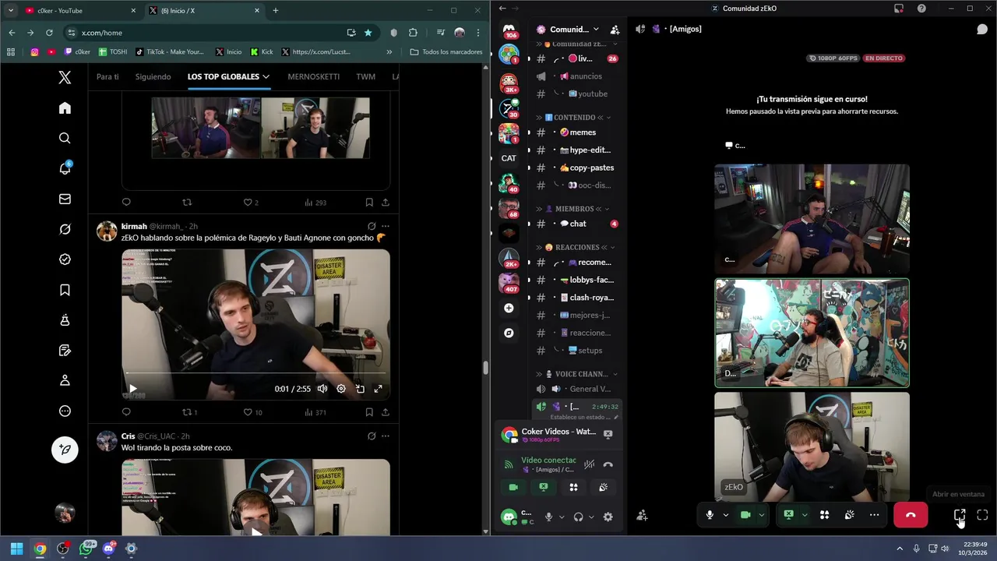Play kirmah's video
The image size is (997, 561).
(132, 389)
